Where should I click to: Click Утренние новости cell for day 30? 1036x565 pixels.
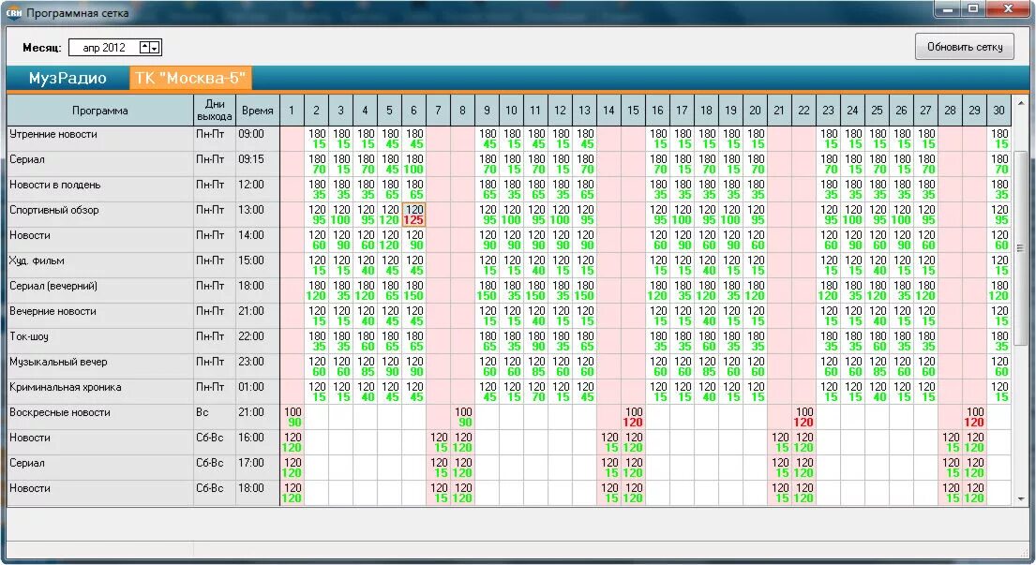coord(999,139)
